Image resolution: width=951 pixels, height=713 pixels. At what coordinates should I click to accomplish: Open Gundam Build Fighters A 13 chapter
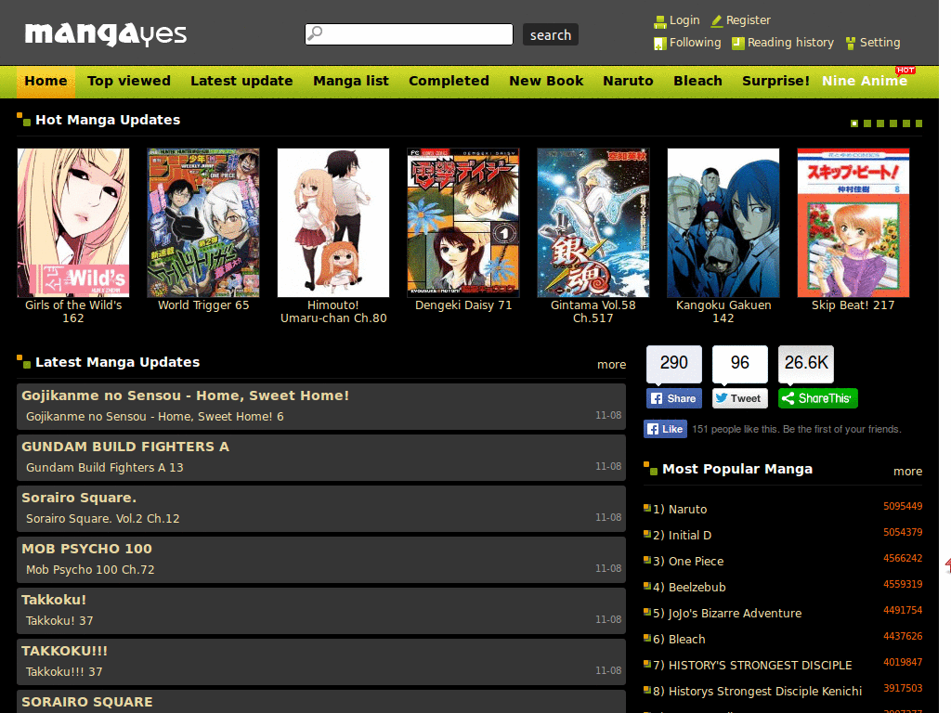(x=104, y=468)
